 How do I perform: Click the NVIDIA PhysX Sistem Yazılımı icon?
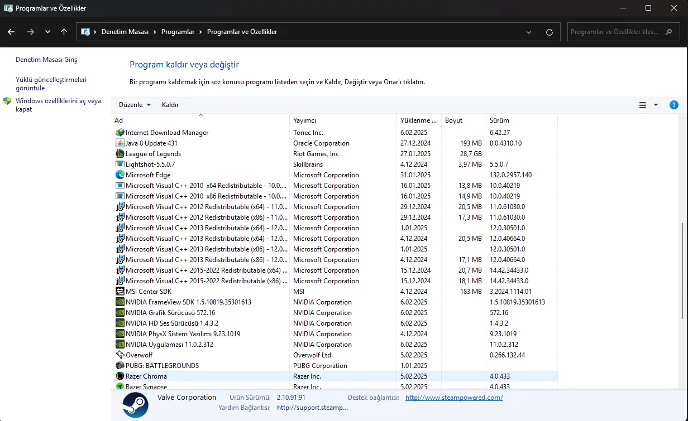(120, 334)
